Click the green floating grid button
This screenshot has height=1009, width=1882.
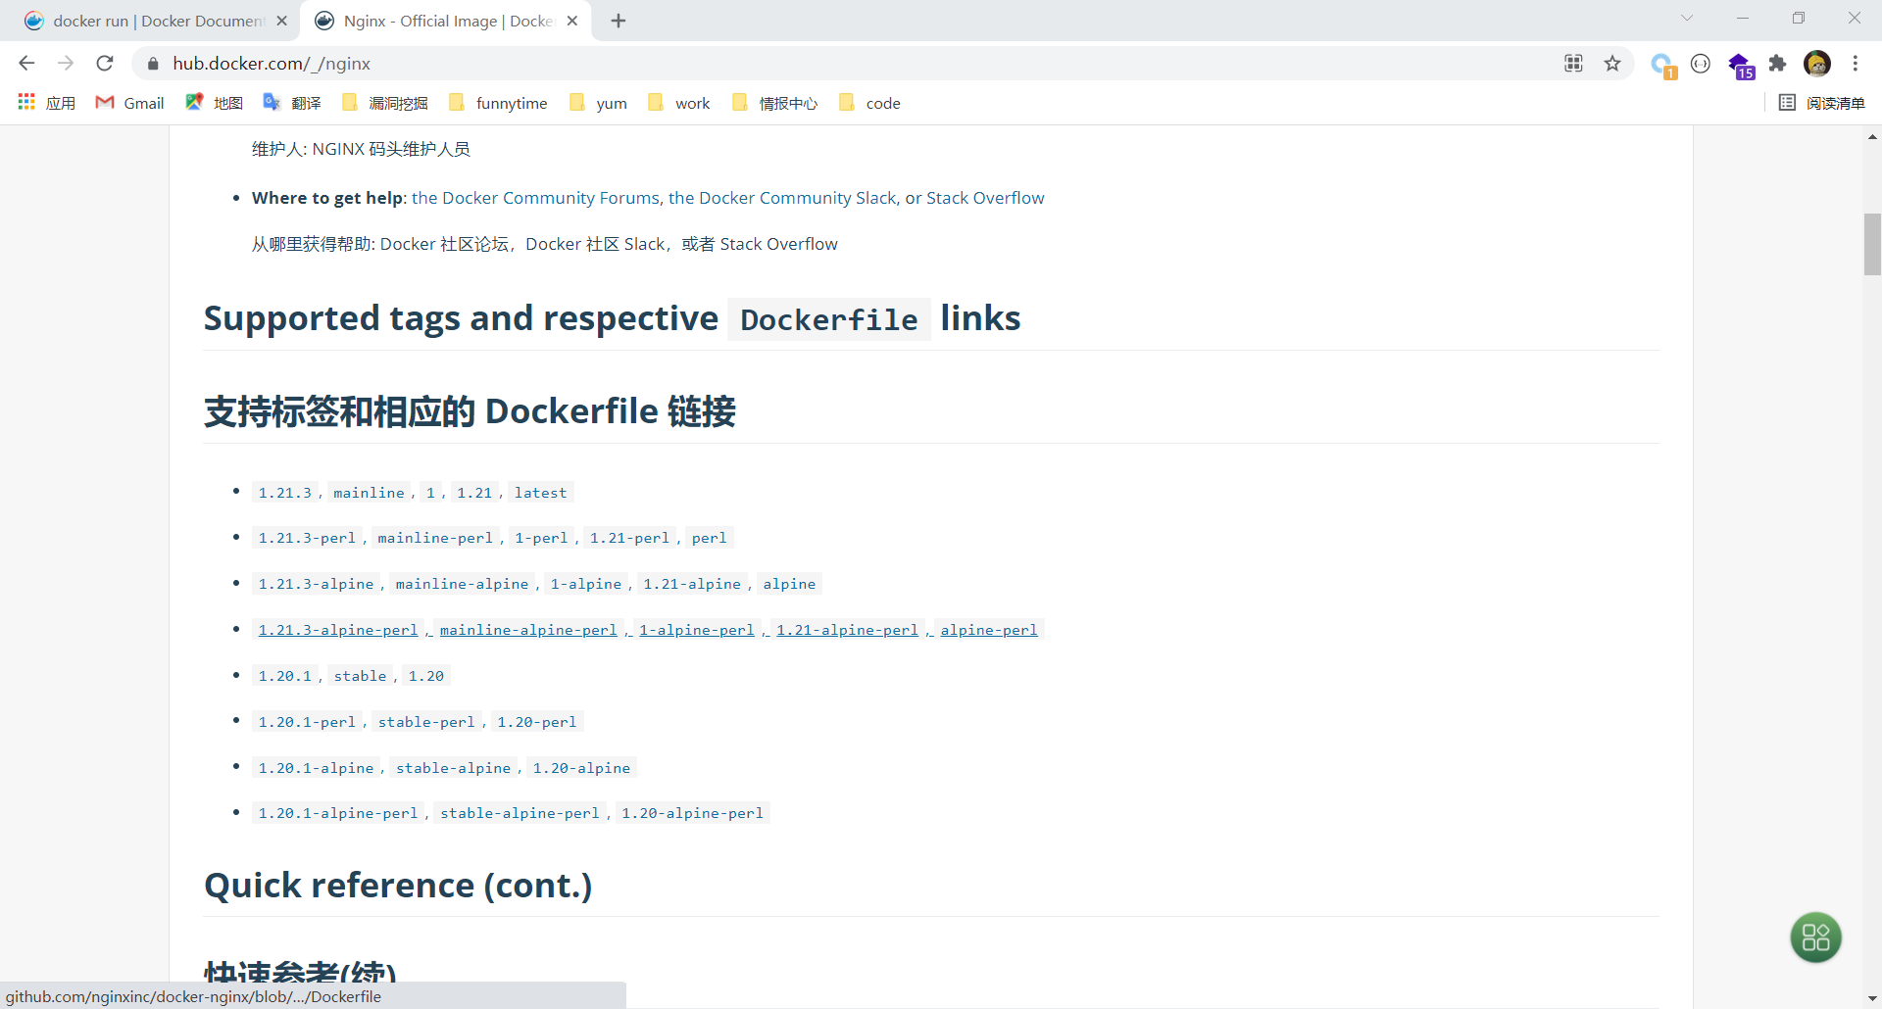tap(1815, 937)
